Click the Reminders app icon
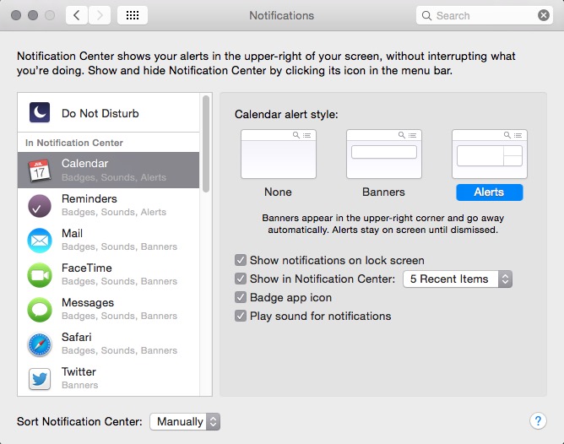 [x=40, y=206]
